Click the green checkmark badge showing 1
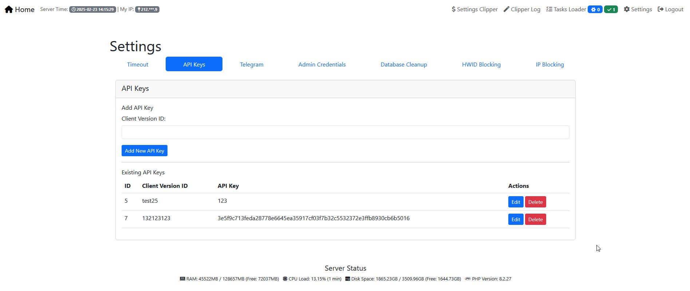Screen dimensions: 690x291 [x=611, y=9]
